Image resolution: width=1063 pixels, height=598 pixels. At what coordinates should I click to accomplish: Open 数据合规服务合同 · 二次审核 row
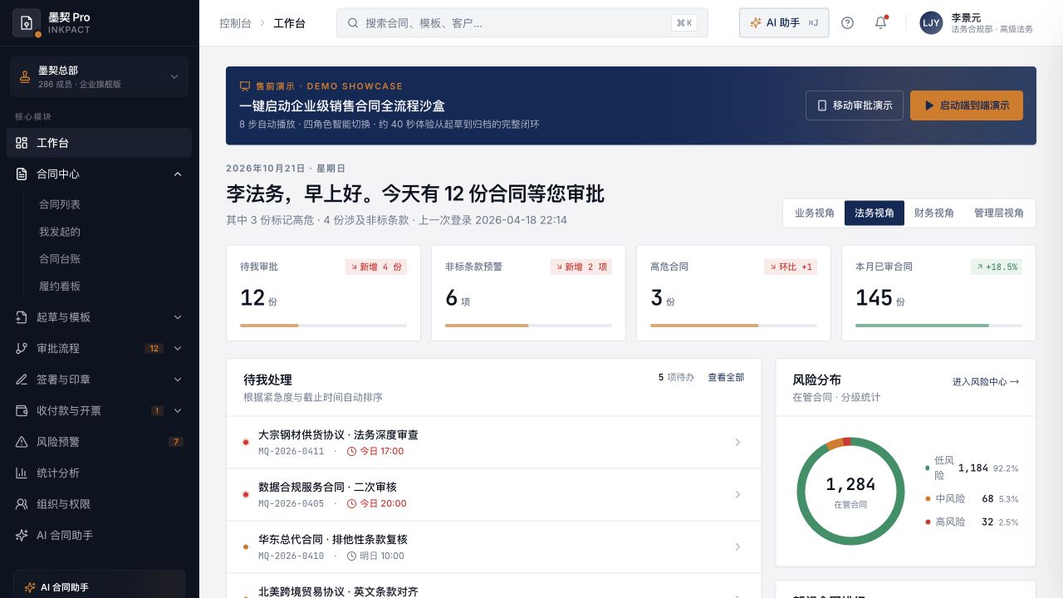pyautogui.click(x=493, y=495)
